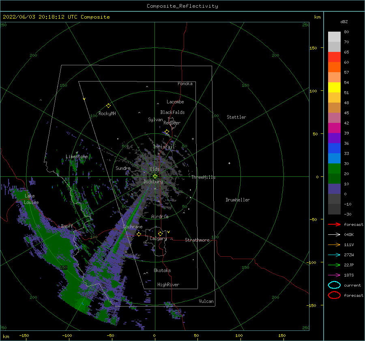Pick the pink 42-45 dBZ swatch

(334, 118)
